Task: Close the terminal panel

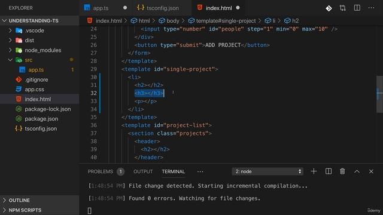Action: (x=371, y=171)
